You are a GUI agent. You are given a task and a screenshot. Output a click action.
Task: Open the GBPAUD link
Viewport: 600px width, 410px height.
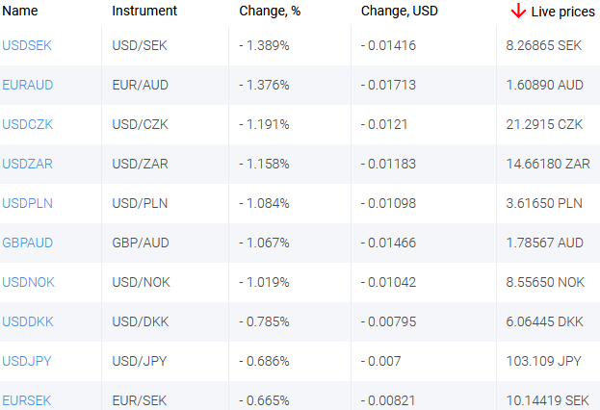pyautogui.click(x=28, y=243)
